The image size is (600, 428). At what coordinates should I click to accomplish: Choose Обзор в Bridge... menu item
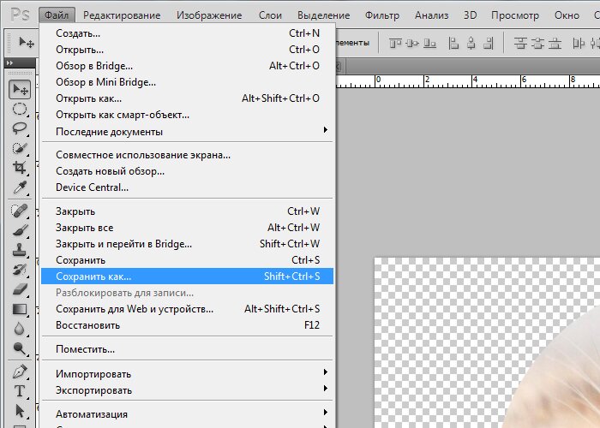click(187, 66)
